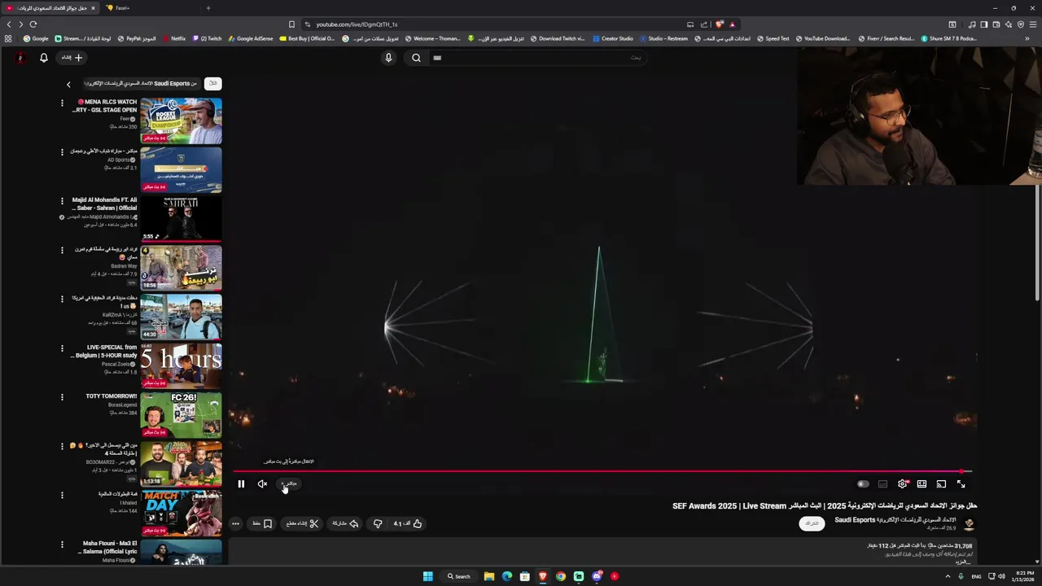Open player settings gear
The image size is (1042, 586).
coord(902,484)
